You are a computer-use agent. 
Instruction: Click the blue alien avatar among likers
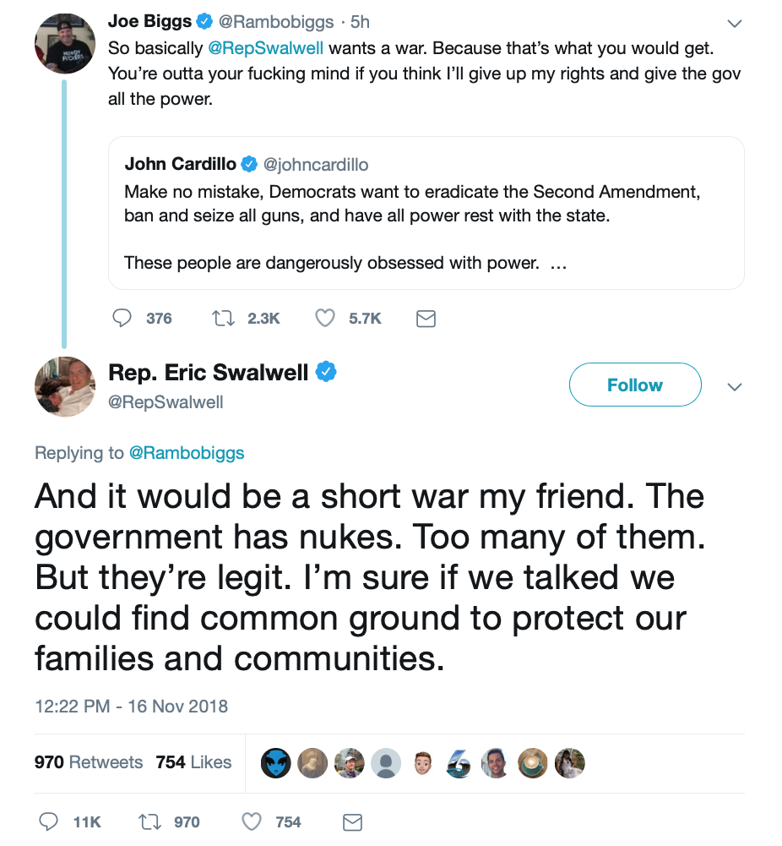[276, 763]
